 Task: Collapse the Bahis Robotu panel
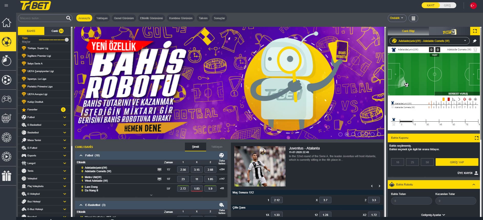click(x=474, y=184)
